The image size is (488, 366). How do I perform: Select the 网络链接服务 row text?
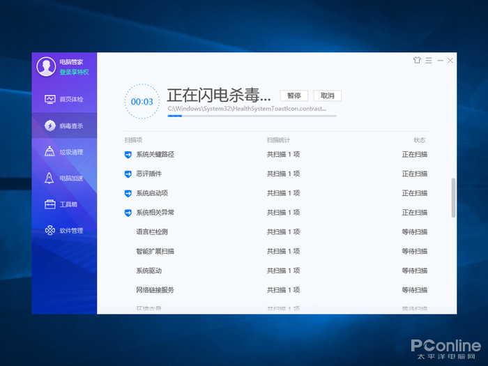[x=155, y=290]
